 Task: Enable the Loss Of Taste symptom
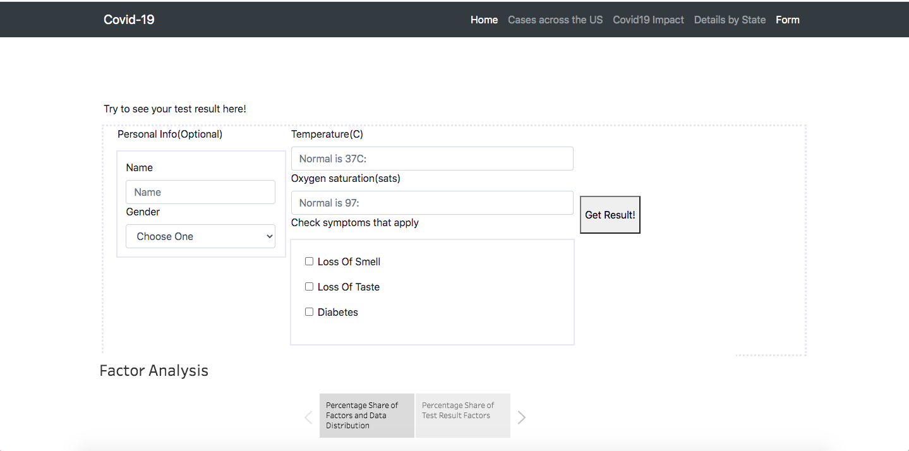tap(310, 287)
